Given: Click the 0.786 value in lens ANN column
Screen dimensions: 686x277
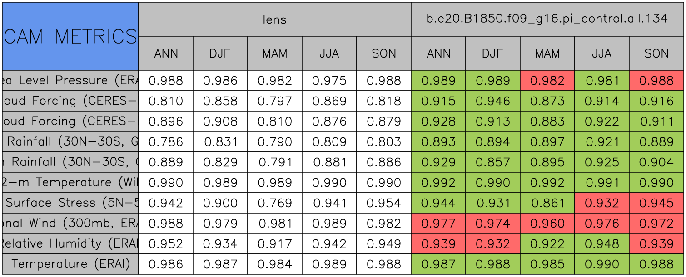Looking at the screenshot, I should tap(166, 142).
